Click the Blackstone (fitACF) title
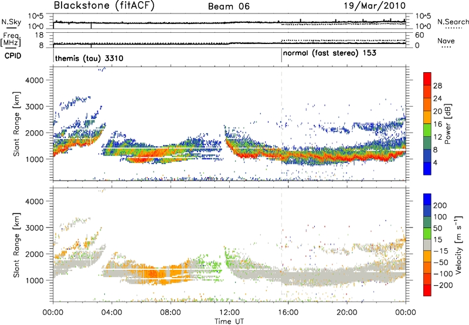The height and width of the screenshot is (325, 469). click(104, 6)
